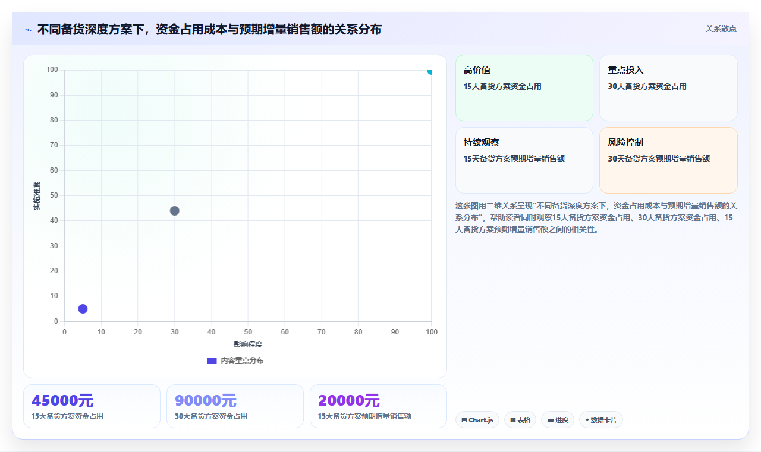Image resolution: width=761 pixels, height=452 pixels.
Task: Click the main chart title text
Action: click(x=209, y=29)
